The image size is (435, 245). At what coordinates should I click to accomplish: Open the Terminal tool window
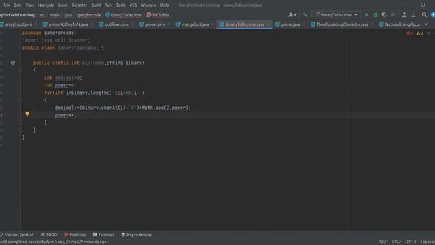click(103, 235)
